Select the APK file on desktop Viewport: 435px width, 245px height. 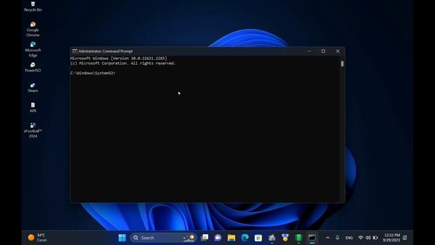[x=33, y=108]
